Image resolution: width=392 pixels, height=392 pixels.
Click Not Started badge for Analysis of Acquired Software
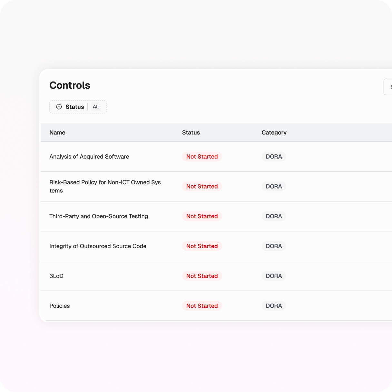pos(202,157)
